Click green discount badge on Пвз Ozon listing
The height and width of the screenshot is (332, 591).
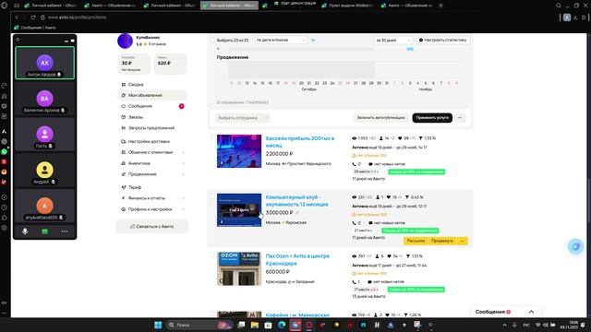pyautogui.click(x=416, y=290)
